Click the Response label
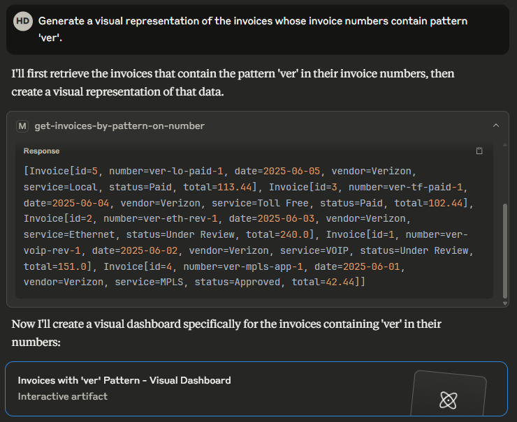This screenshot has height=422, width=517. pos(41,151)
